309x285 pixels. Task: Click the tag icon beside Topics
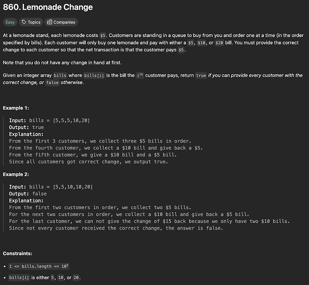coord(24,22)
